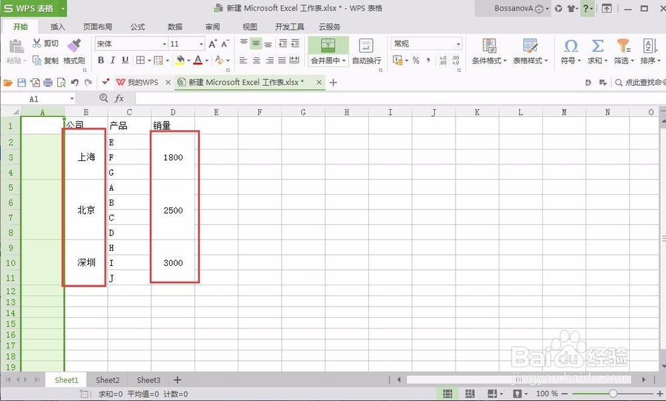Open the 数据 menu tab
Viewport: 666px width, 401px height.
[174, 27]
